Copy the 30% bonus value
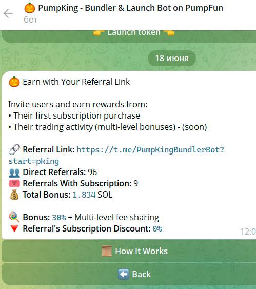 pyautogui.click(x=59, y=218)
